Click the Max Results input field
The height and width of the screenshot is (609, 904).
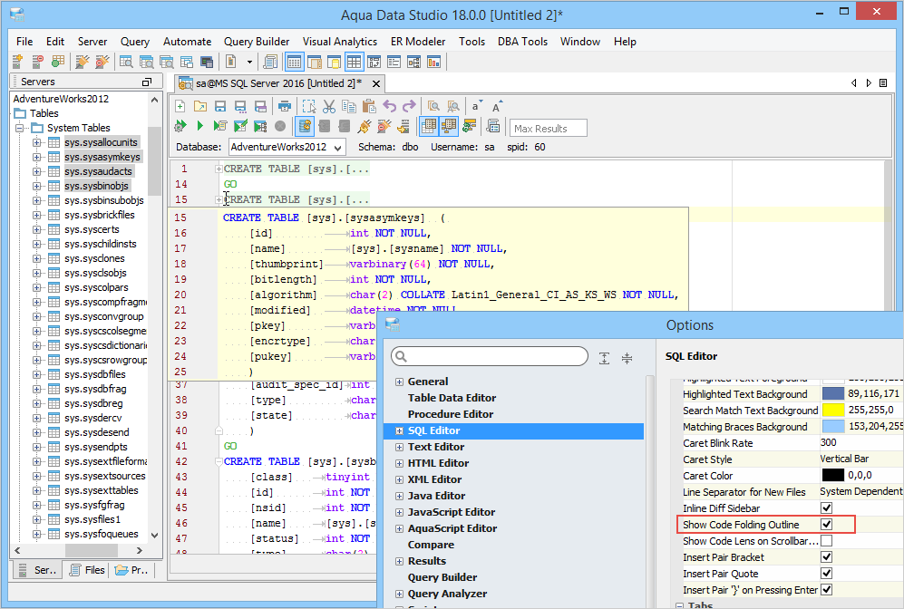click(x=549, y=129)
